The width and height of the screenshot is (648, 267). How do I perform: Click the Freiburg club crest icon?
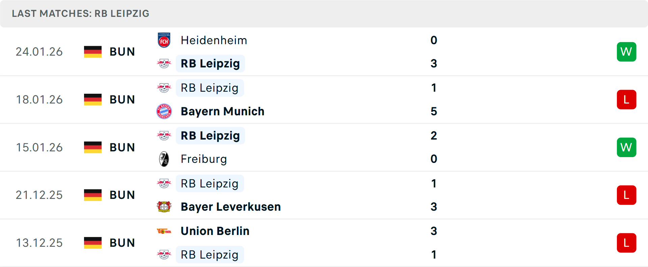pyautogui.click(x=164, y=159)
